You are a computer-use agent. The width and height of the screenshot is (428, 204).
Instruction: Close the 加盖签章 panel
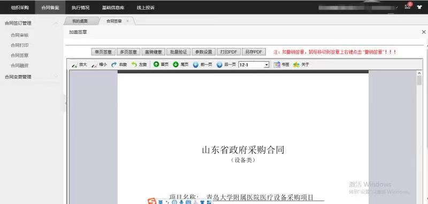424,32
